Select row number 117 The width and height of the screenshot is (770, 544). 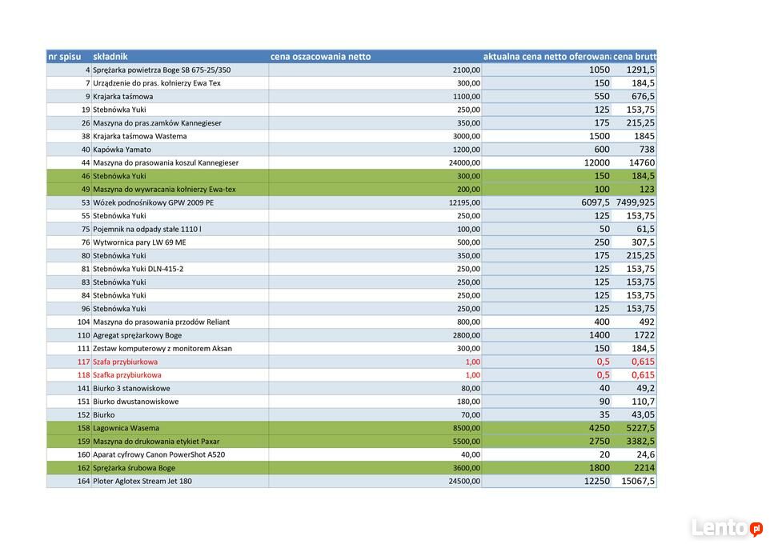coord(83,362)
